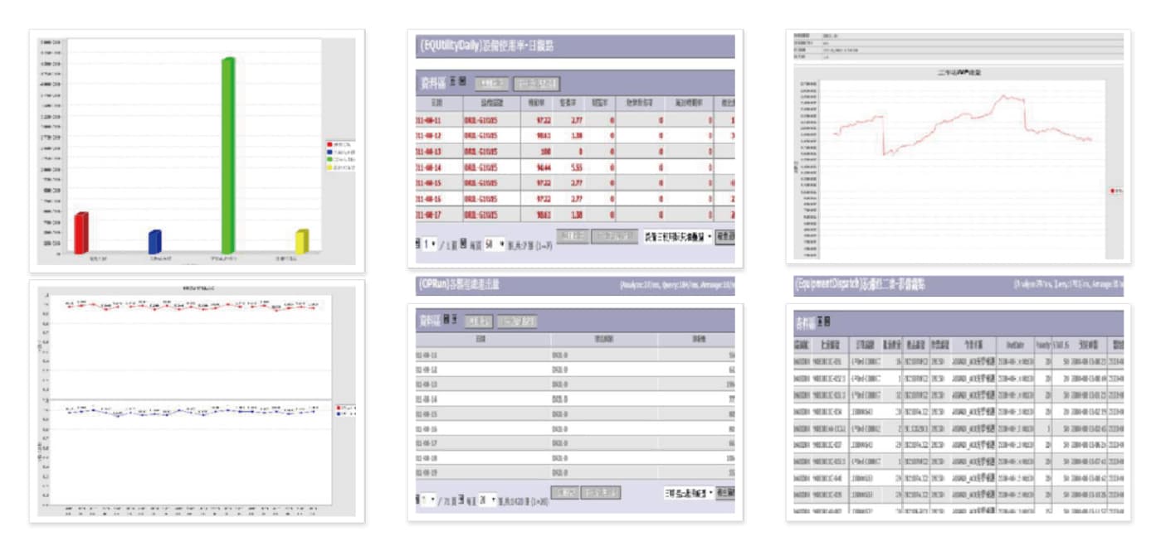Click the EQUtilityDaily panel title bar
This screenshot has width=1161, height=551.
click(575, 46)
